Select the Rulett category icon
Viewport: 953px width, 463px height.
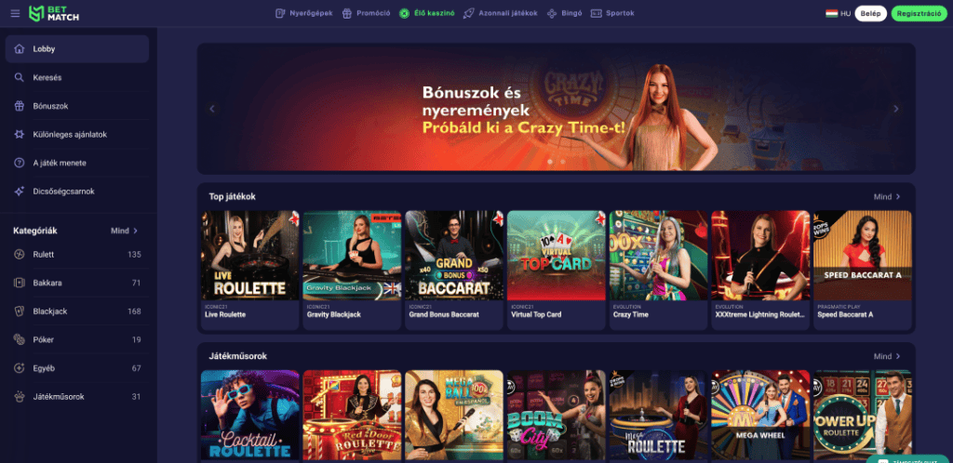[x=20, y=255]
